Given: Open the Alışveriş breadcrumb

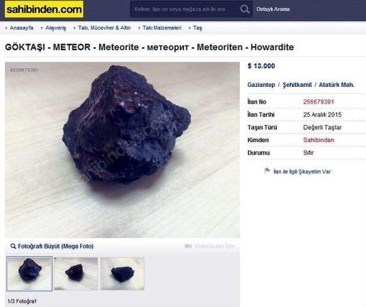Looking at the screenshot, I should pos(55,28).
